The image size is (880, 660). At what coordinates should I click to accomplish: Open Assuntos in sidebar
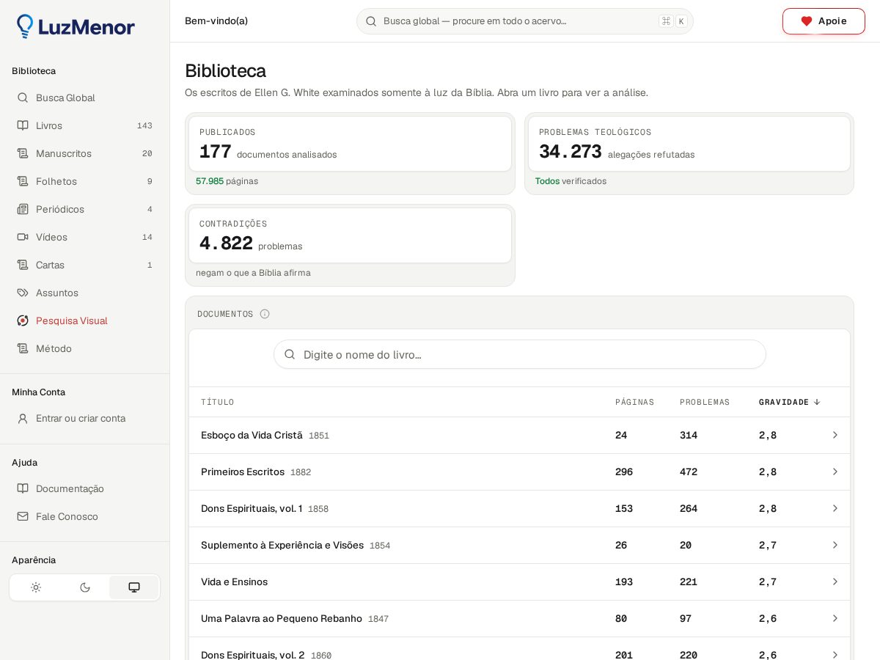[x=84, y=293]
